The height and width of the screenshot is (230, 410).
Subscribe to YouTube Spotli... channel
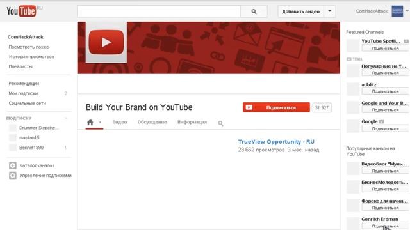385,49
